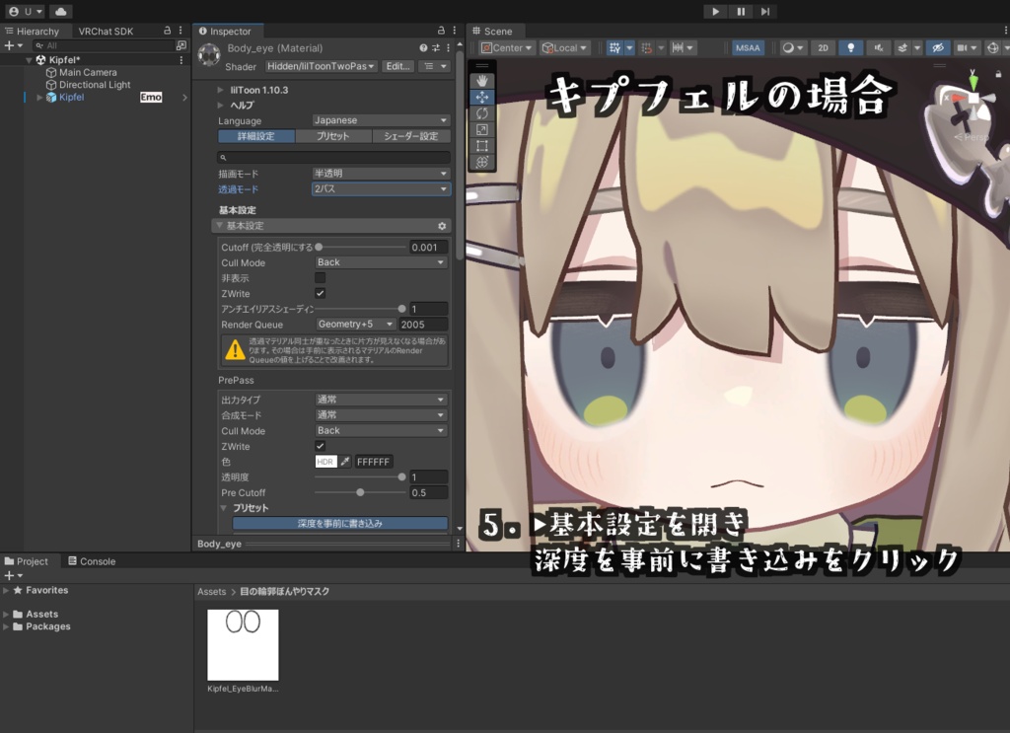Viewport: 1010px width, 733px height.
Task: Open the Shader selection dropdown
Action: (x=321, y=66)
